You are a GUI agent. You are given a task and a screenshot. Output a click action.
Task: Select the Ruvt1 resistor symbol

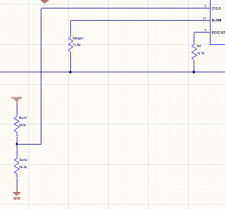(x=17, y=124)
